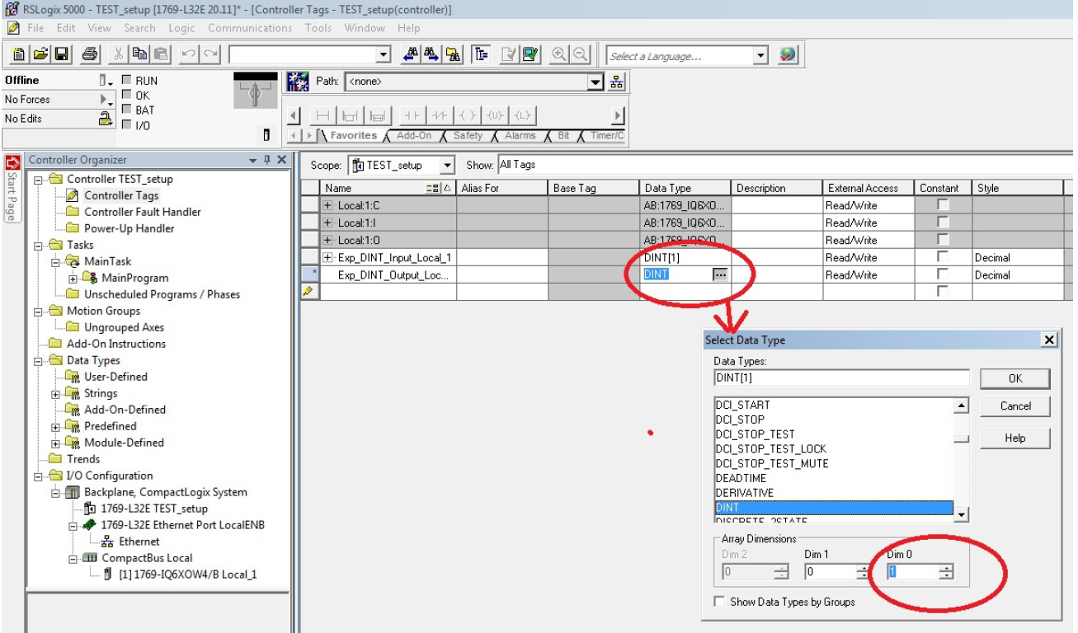This screenshot has width=1078, height=633.
Task: Open the Scope TEST_setup dropdown
Action: 447,165
